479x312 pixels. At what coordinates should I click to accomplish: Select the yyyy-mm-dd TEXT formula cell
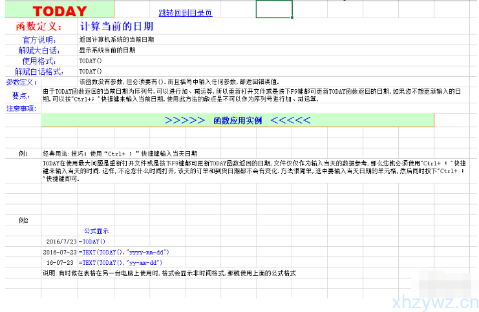(x=123, y=252)
